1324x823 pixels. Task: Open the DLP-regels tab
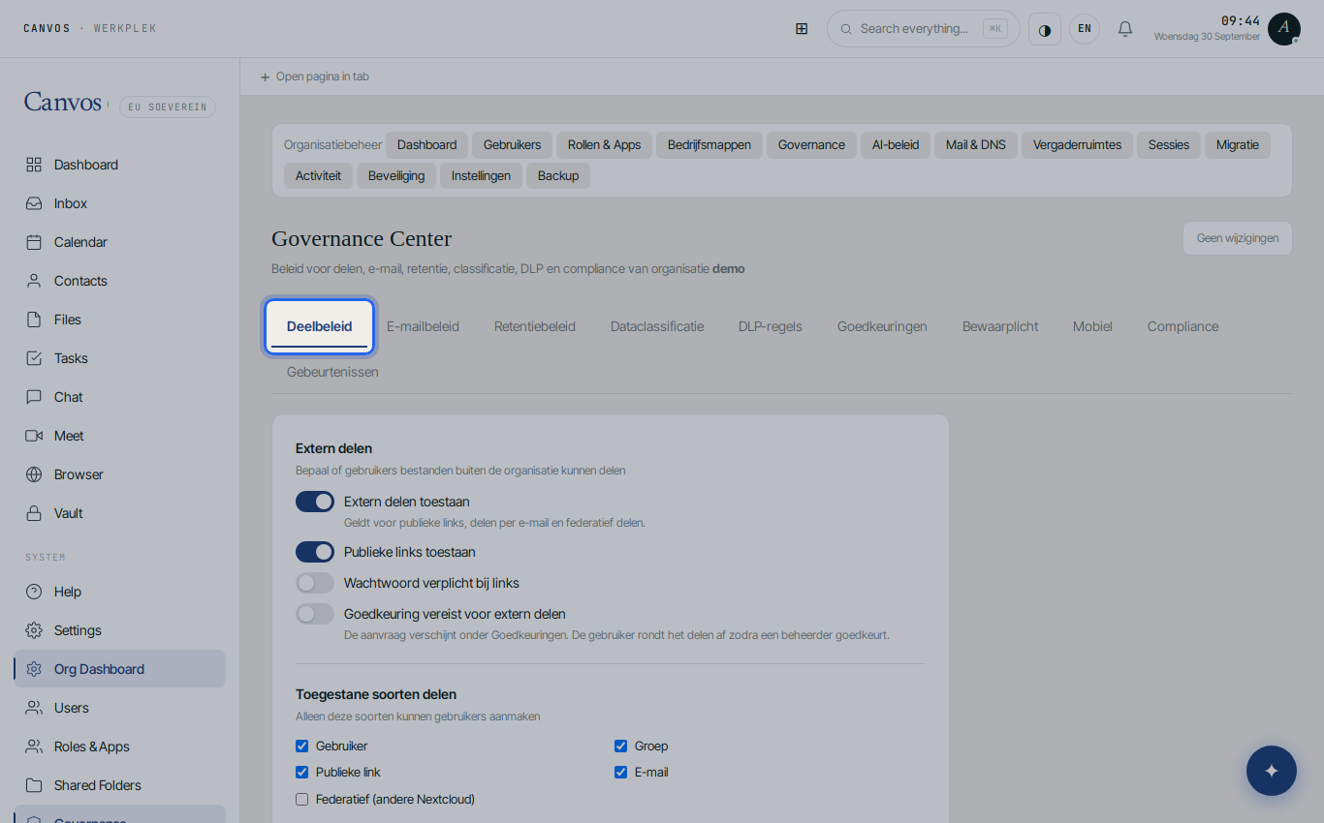pyautogui.click(x=771, y=326)
